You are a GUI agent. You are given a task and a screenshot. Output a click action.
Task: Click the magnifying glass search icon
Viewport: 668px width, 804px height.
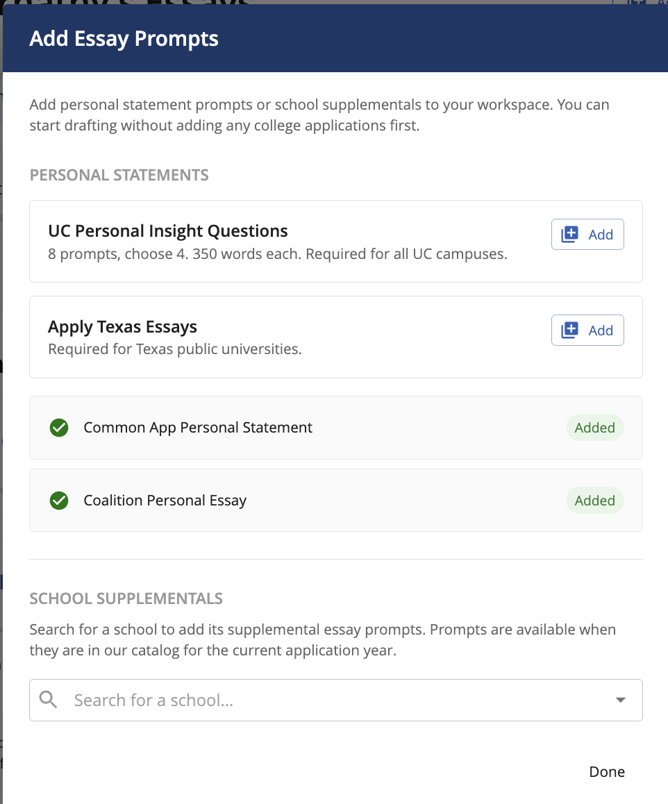49,700
